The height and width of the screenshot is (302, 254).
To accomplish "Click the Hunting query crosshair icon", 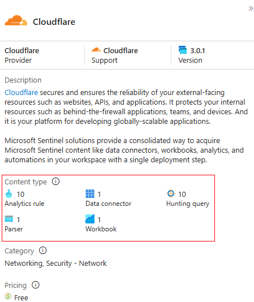I will click(x=170, y=193).
